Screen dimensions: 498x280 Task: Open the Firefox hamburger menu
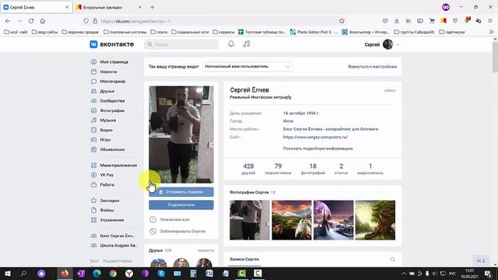pos(490,21)
